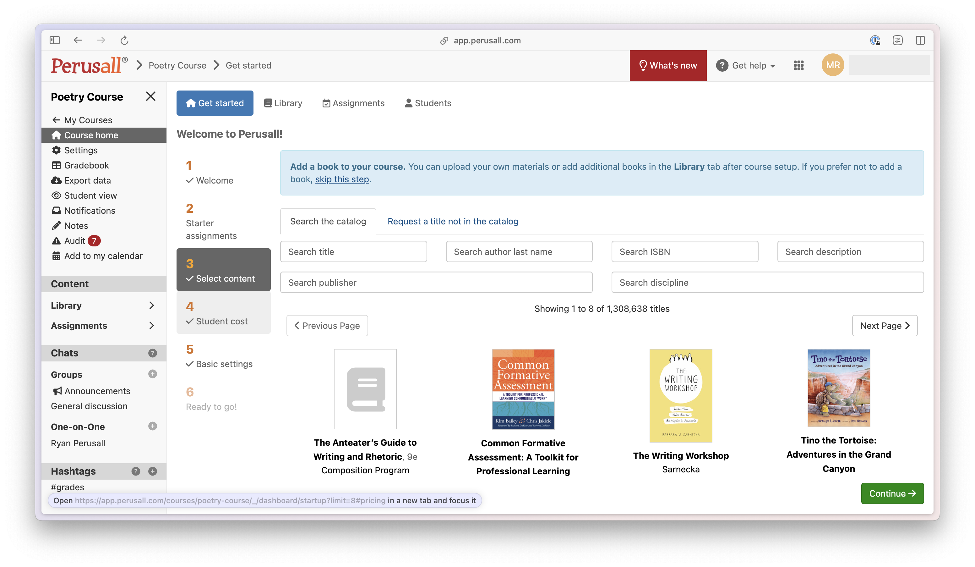The height and width of the screenshot is (567, 975).
Task: Click the Perusall logo
Action: pyautogui.click(x=90, y=65)
